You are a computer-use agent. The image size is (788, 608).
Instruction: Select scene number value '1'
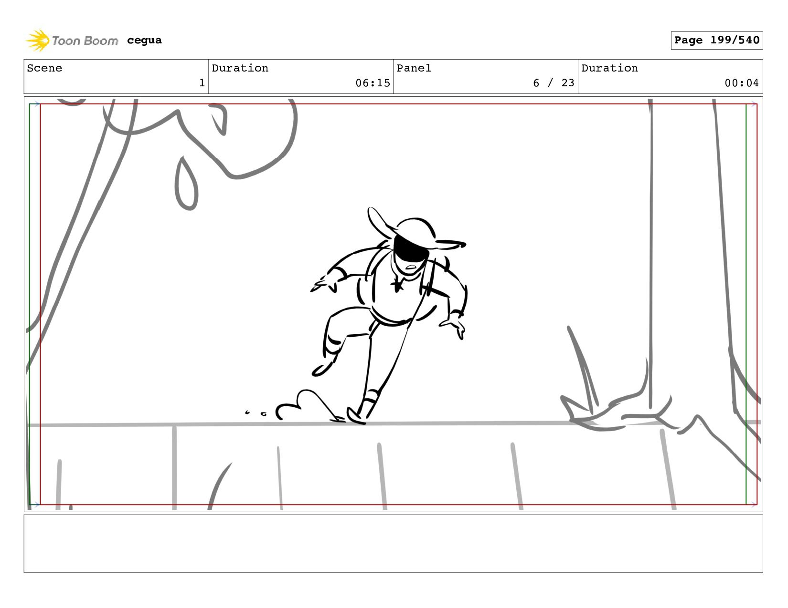pos(202,83)
